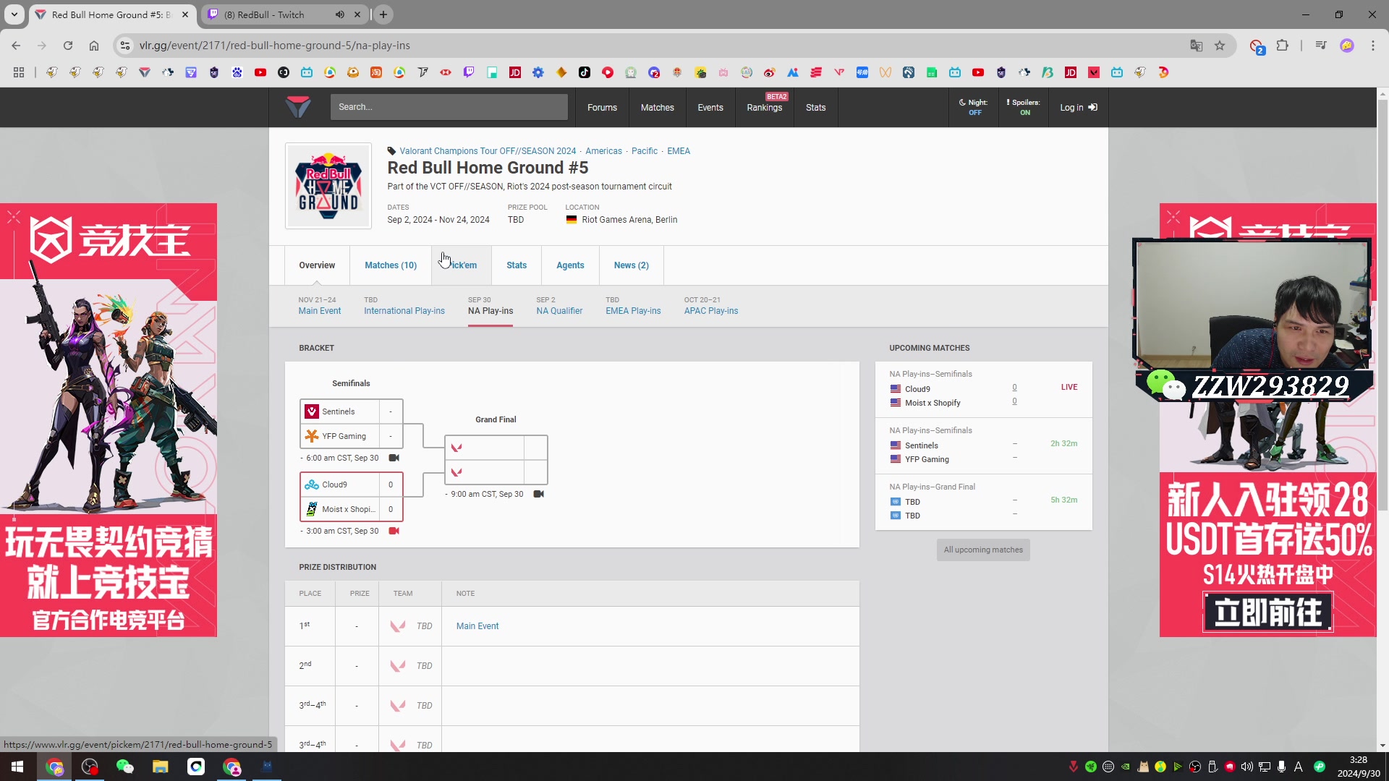
Task: Open Sentinels vs YFP Gaming bracket match
Action: tap(351, 424)
